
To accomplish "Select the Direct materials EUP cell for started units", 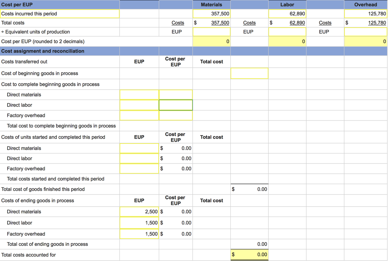I will [x=139, y=148].
